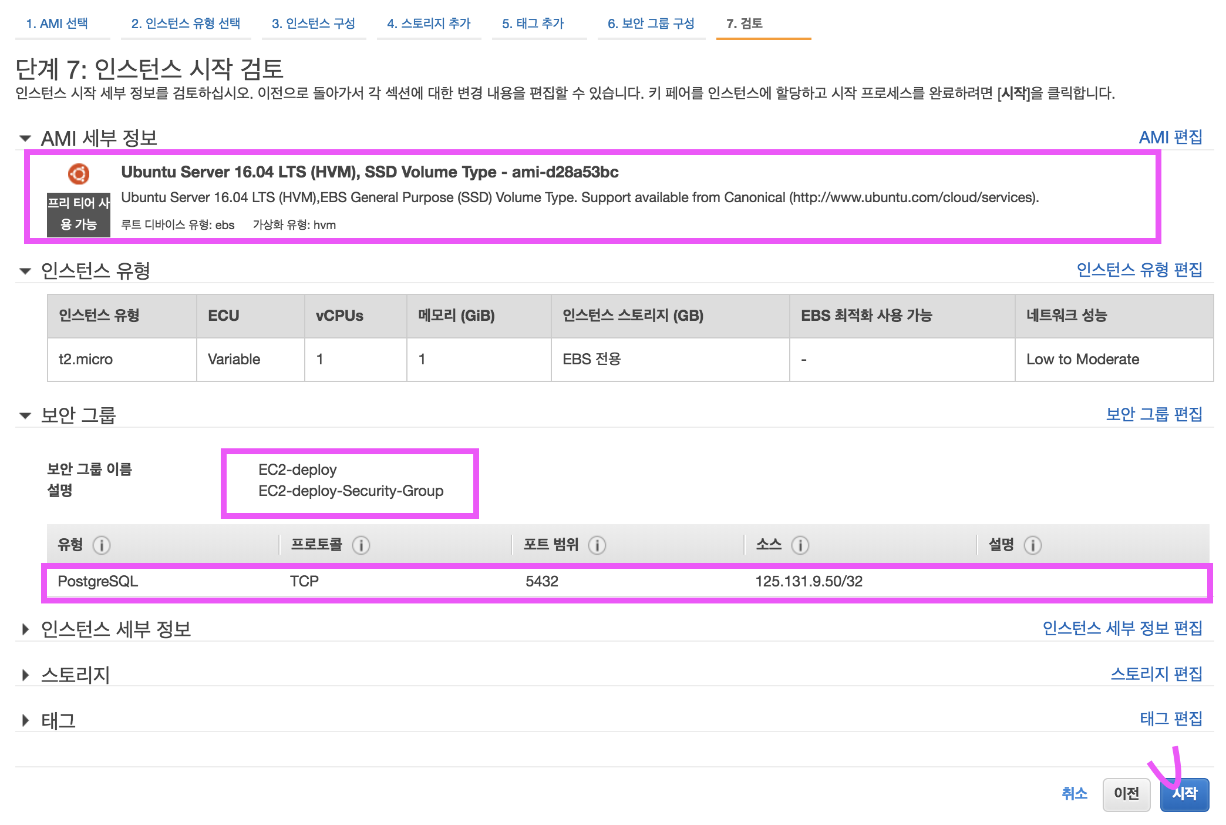Click the info icon next to 유형
1226x825 pixels.
[102, 545]
